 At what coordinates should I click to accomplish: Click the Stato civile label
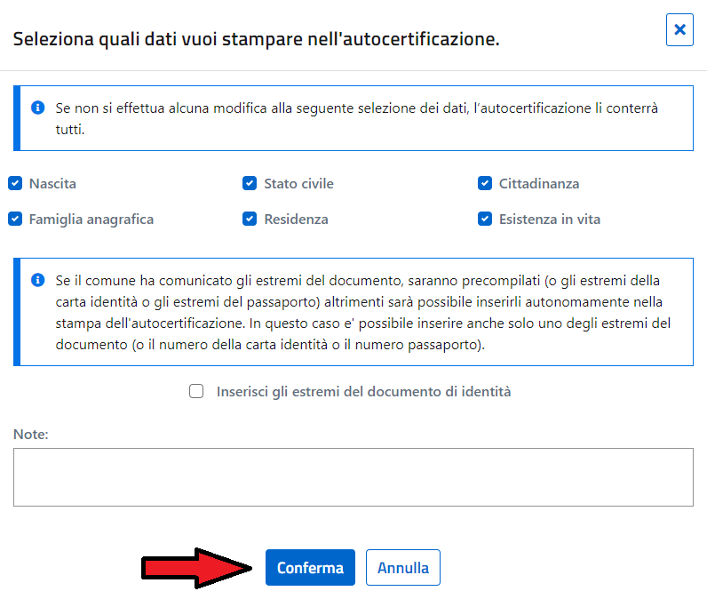coord(299,184)
